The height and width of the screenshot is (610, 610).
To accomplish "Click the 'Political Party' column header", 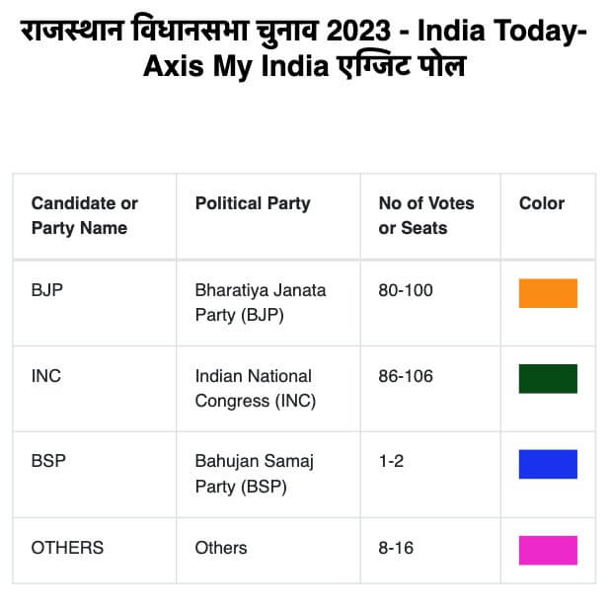I will (253, 203).
